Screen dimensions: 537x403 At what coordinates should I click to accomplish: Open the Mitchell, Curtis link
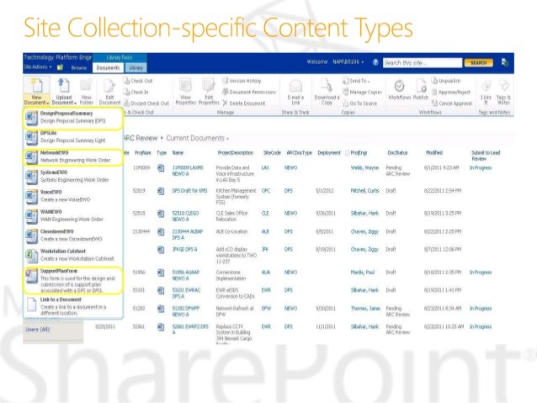(x=364, y=191)
